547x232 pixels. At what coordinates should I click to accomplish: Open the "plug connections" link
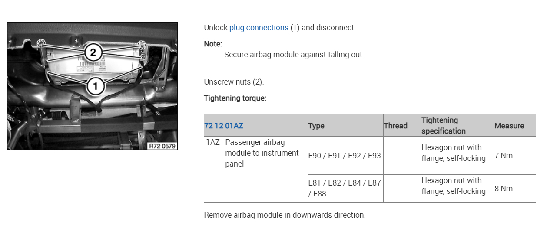tap(259, 28)
